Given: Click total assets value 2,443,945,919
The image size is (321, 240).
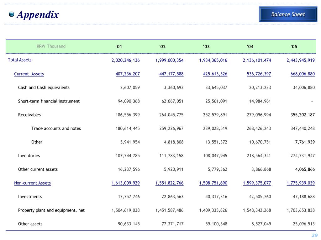Looking at the screenshot, I should (301, 60).
